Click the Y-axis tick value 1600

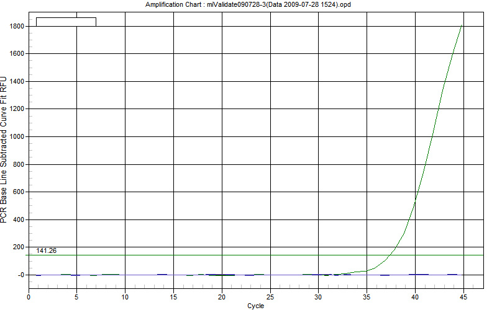(17, 54)
